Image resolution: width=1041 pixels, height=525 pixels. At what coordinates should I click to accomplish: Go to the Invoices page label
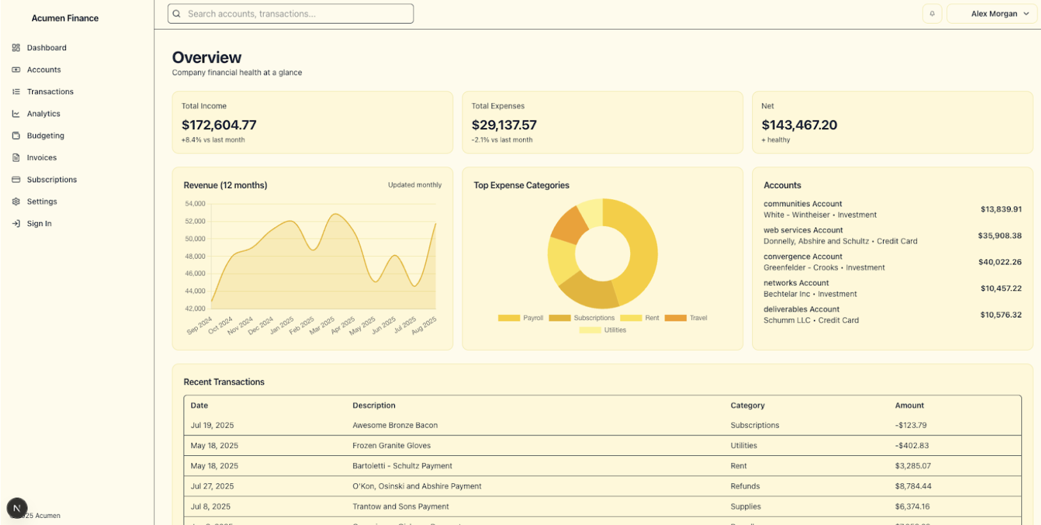[x=42, y=157]
